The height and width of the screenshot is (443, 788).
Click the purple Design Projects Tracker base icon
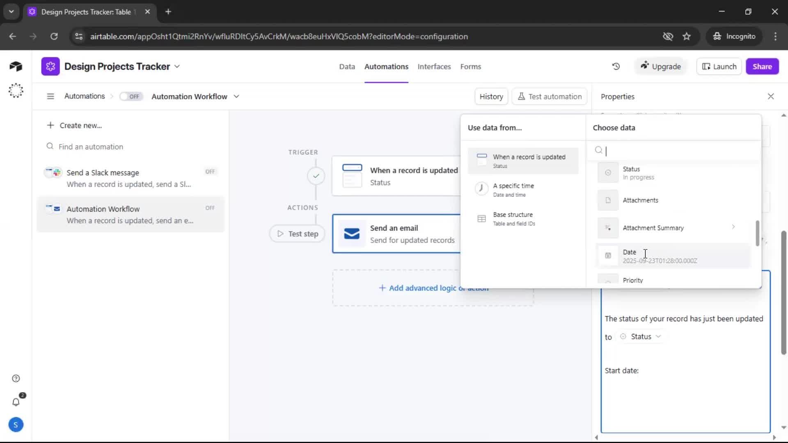point(50,66)
